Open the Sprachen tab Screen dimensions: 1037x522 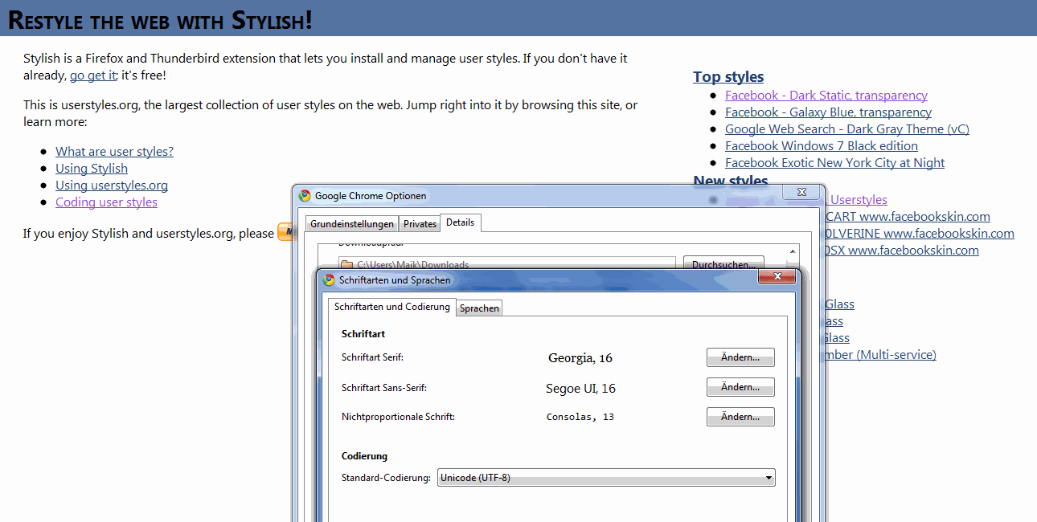pos(479,308)
